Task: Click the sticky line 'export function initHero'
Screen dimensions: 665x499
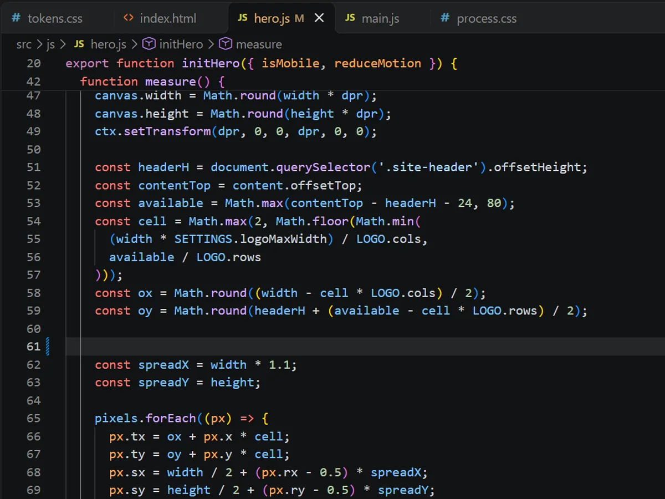Action: click(261, 63)
